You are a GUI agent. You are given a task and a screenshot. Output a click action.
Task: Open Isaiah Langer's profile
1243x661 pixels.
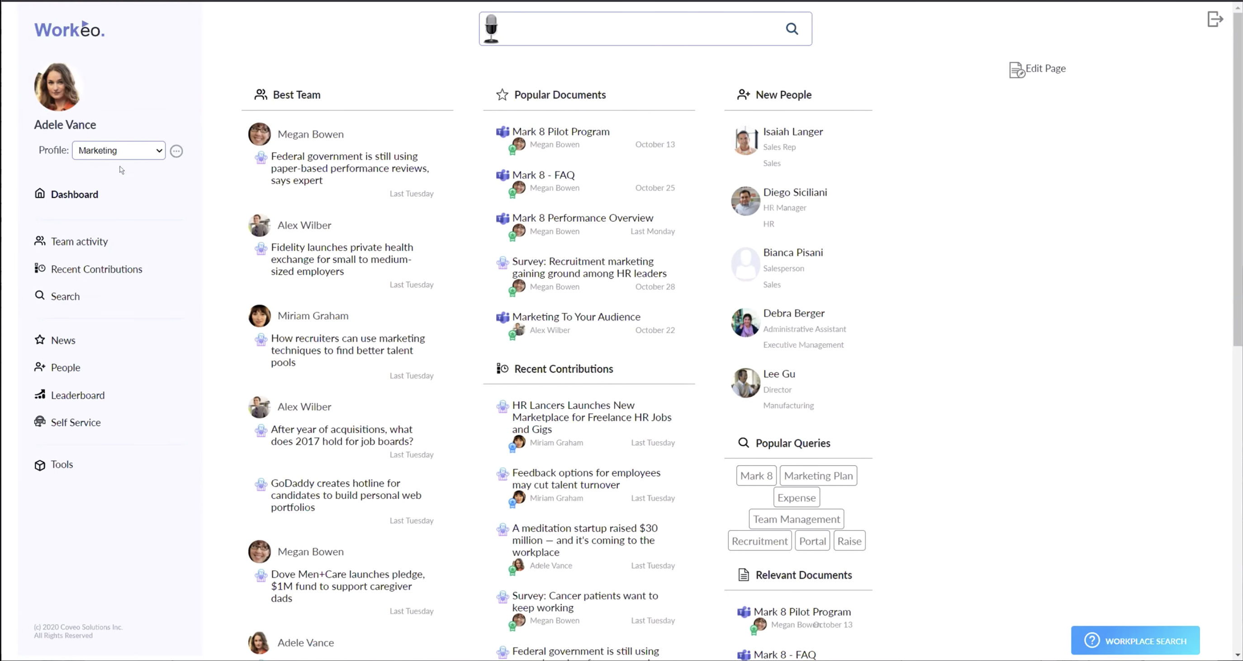[x=792, y=132]
